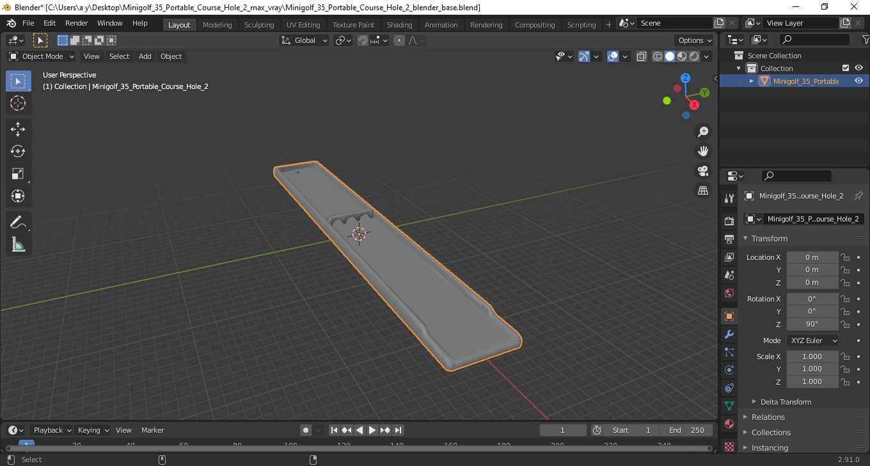
Task: Click the current frame number field
Action: coord(563,430)
